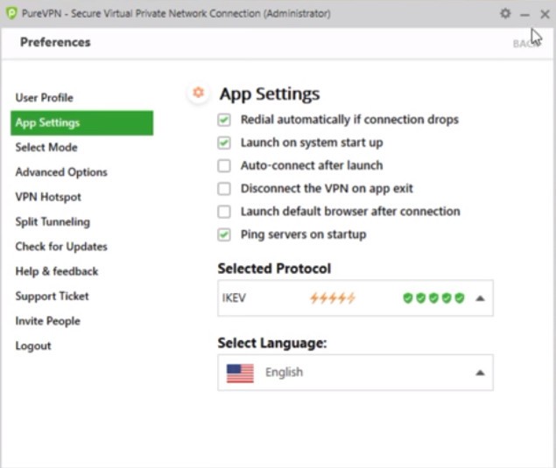
Task: Click the green shield security rating icons
Action: tap(433, 298)
